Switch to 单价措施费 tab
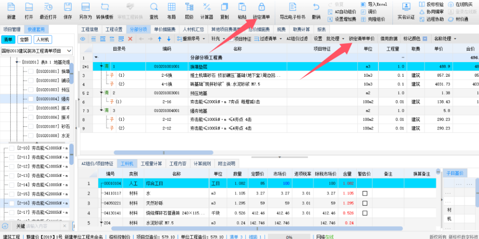This screenshot has width=479, height=239. pyautogui.click(x=165, y=29)
